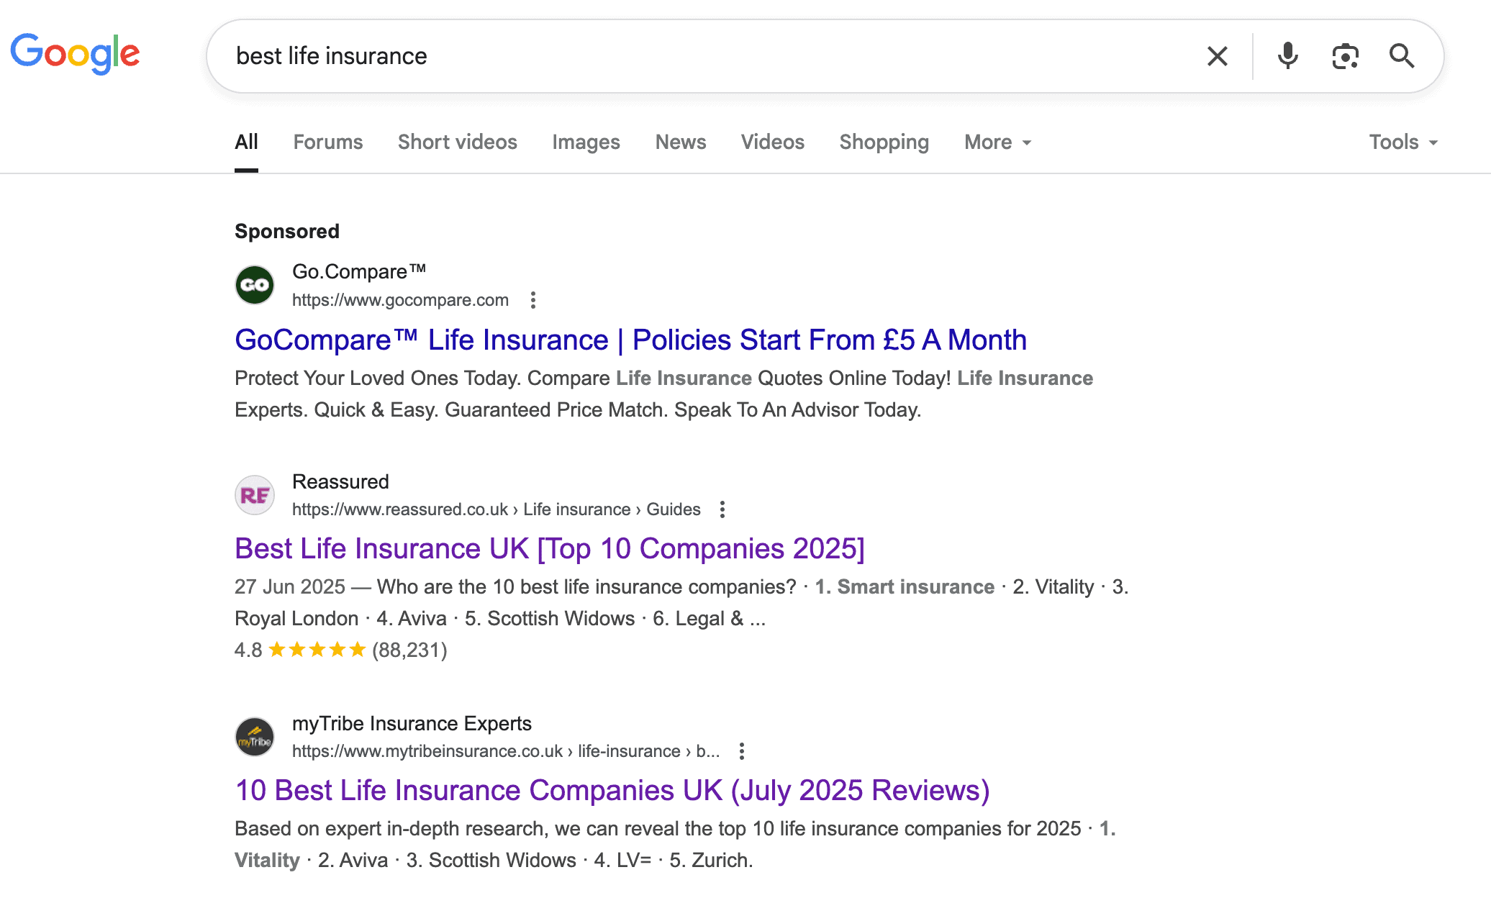
Task: Activate voice search with the microphone icon
Action: coord(1287,55)
